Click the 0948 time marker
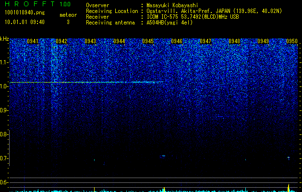The width and height of the screenshot is (302, 192). [234, 41]
